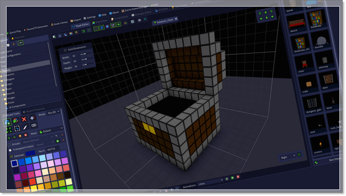Image resolution: width=346 pixels, height=196 pixels.
Task: Open the Right camera view dropdown
Action: [288, 157]
